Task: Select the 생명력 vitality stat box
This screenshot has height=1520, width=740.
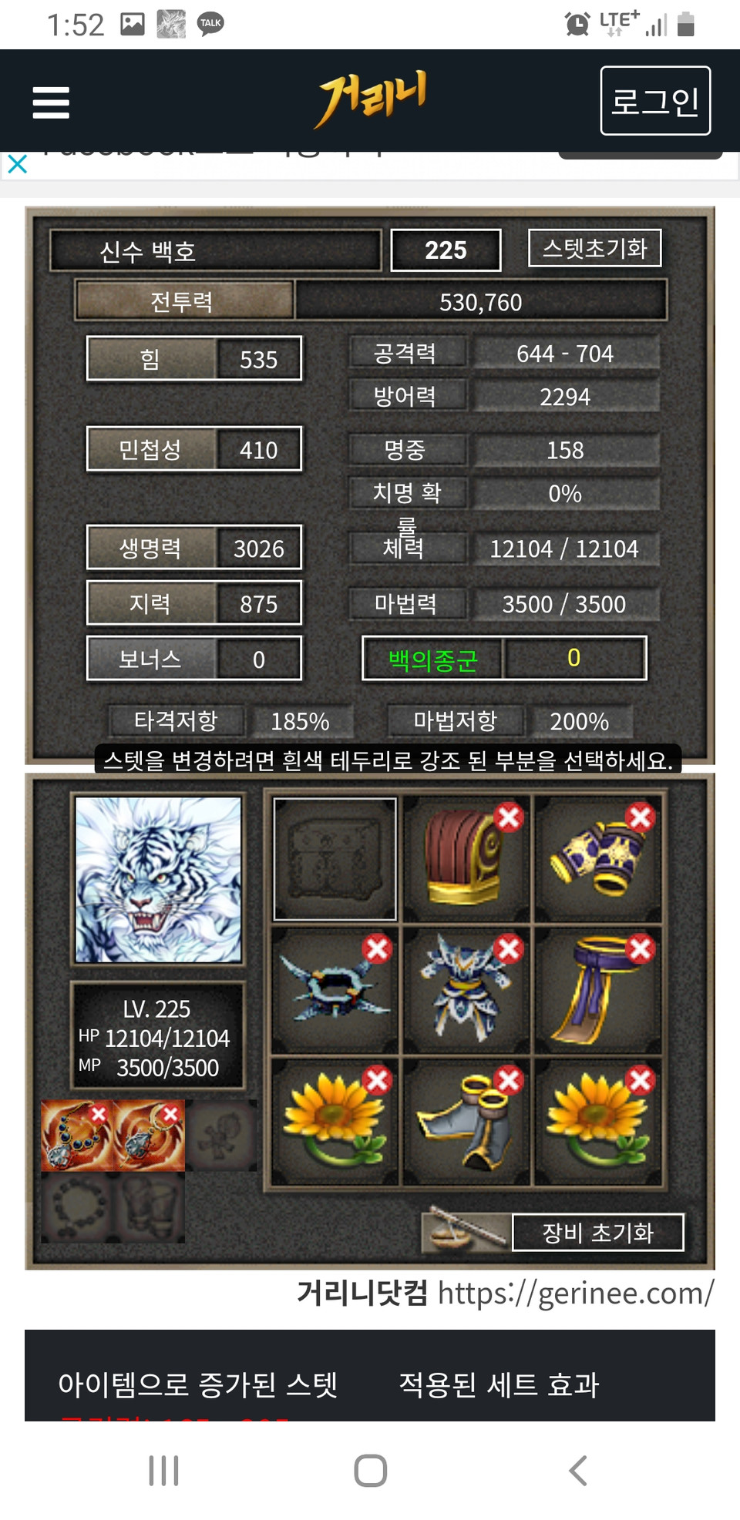Action: (194, 547)
